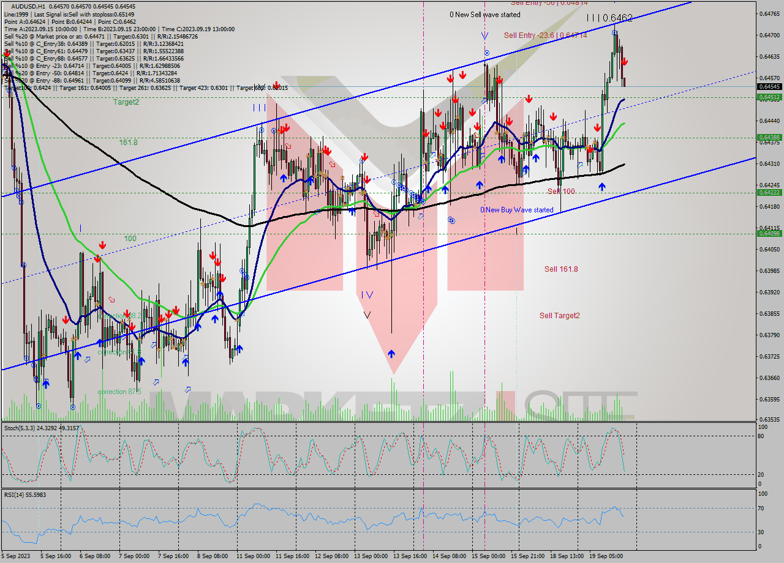Click the green 0.64222 price tag

[770, 192]
